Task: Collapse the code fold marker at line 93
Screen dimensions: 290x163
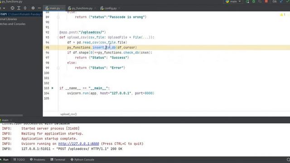Action: pos(58,37)
